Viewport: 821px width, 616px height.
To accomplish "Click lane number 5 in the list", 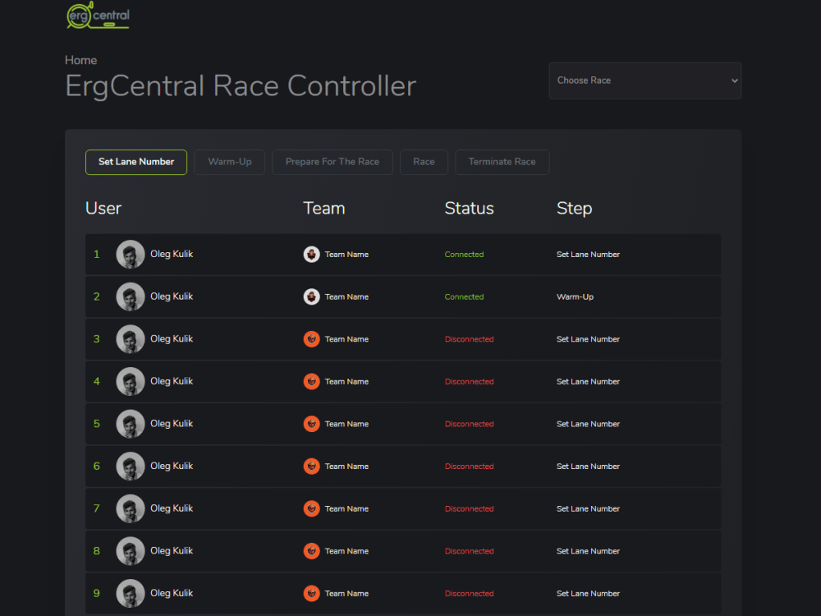I will tap(96, 424).
